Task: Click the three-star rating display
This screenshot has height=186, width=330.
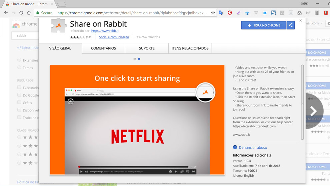Action: [x=77, y=37]
